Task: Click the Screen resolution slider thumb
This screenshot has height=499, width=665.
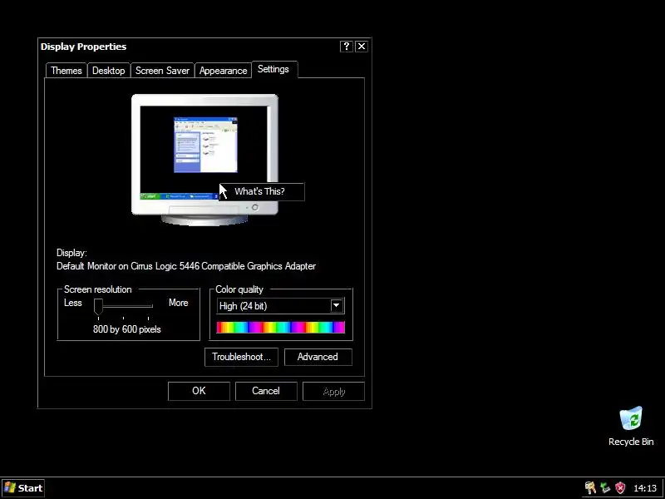Action: coord(98,306)
